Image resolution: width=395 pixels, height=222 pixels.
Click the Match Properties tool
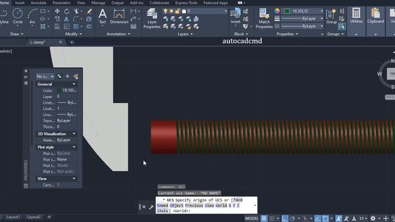coord(264,18)
